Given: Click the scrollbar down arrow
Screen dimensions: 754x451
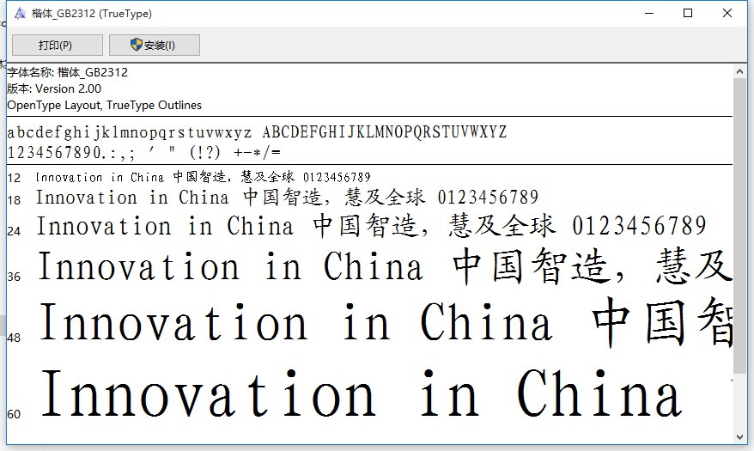Looking at the screenshot, I should pos(739,437).
